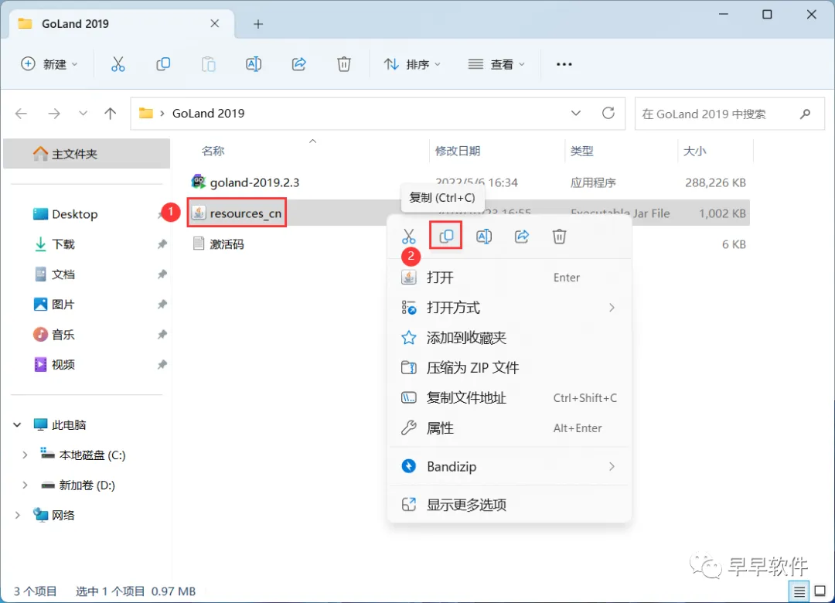Screen dimensions: 835x603
Task: Choose 复制文件地址 menu entry
Action: pyautogui.click(x=510, y=398)
